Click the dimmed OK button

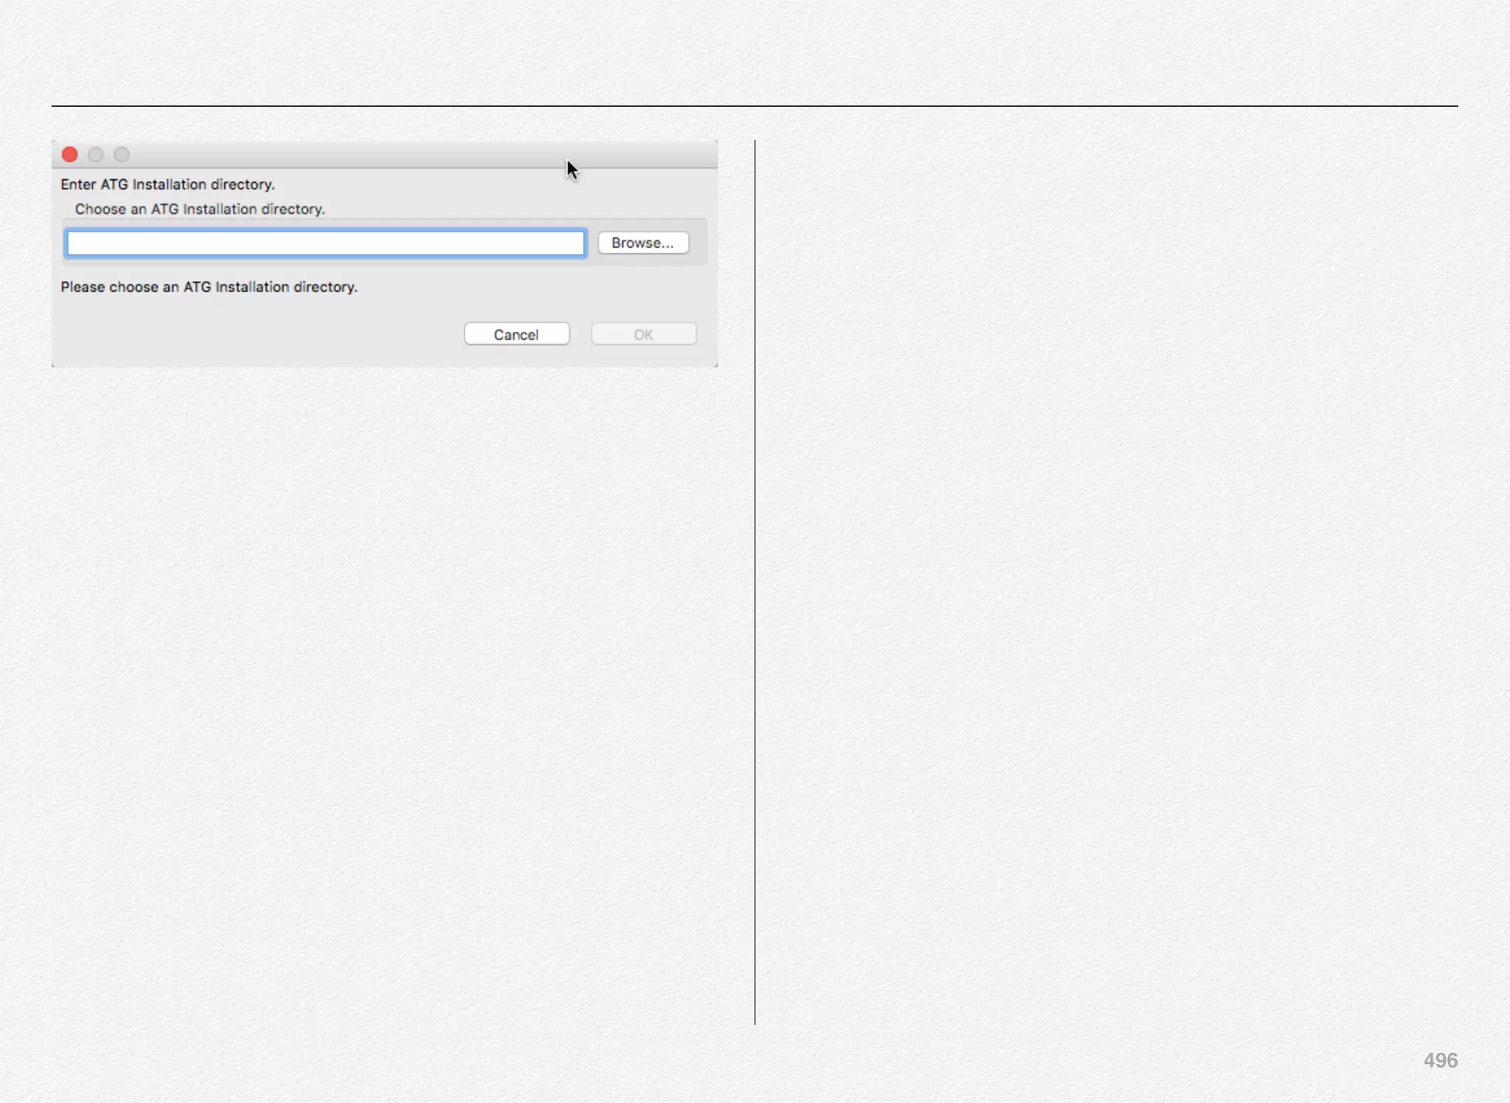point(643,334)
